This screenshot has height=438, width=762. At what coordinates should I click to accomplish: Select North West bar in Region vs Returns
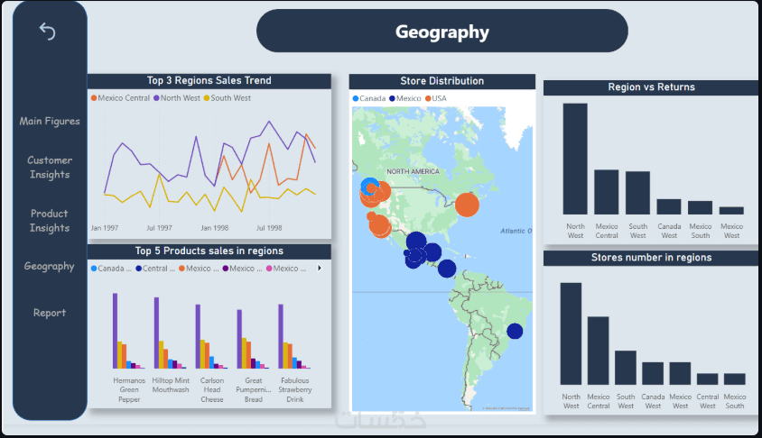pos(575,159)
